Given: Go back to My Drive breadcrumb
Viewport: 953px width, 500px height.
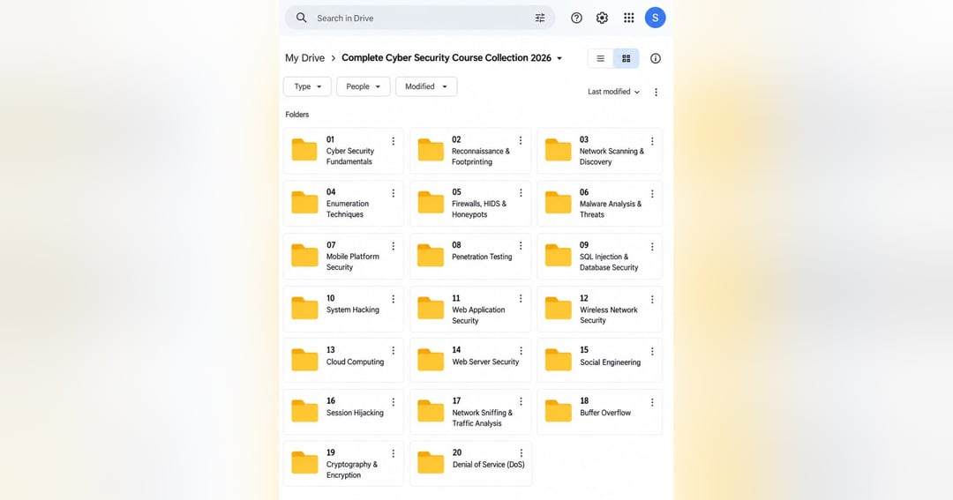Looking at the screenshot, I should [x=304, y=58].
